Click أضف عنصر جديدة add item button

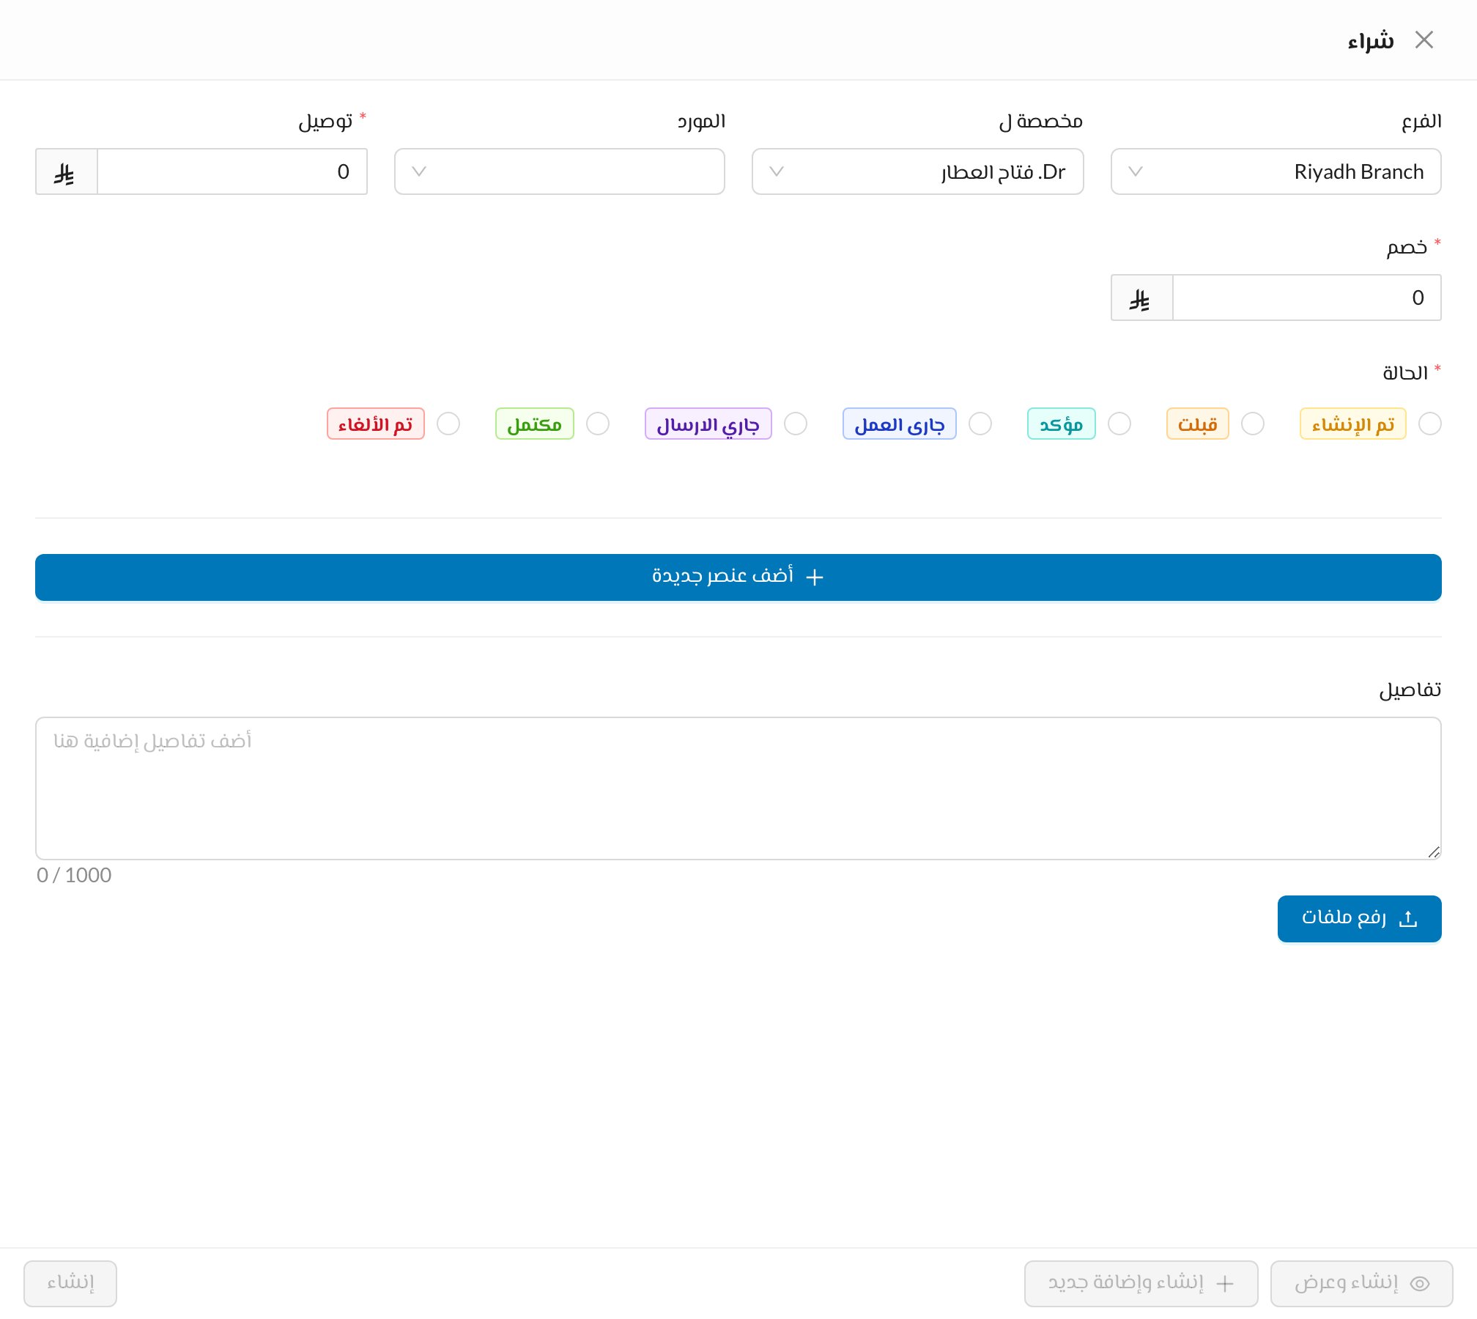(738, 577)
